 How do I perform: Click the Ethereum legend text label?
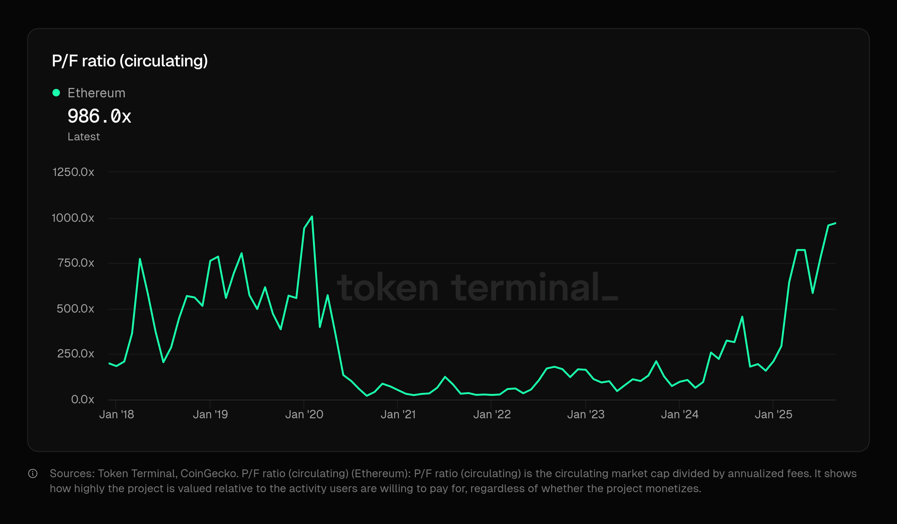(x=96, y=93)
